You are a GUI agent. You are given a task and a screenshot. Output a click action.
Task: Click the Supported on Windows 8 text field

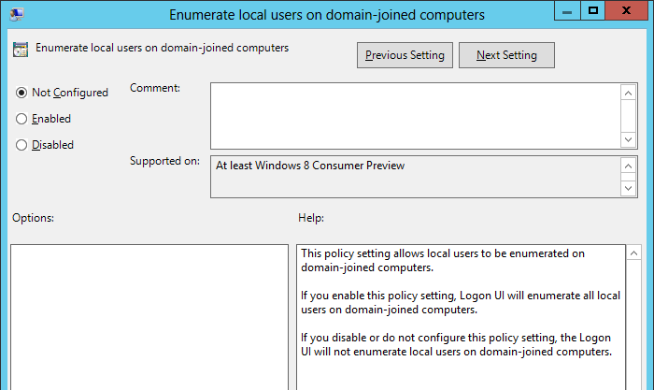coord(415,176)
